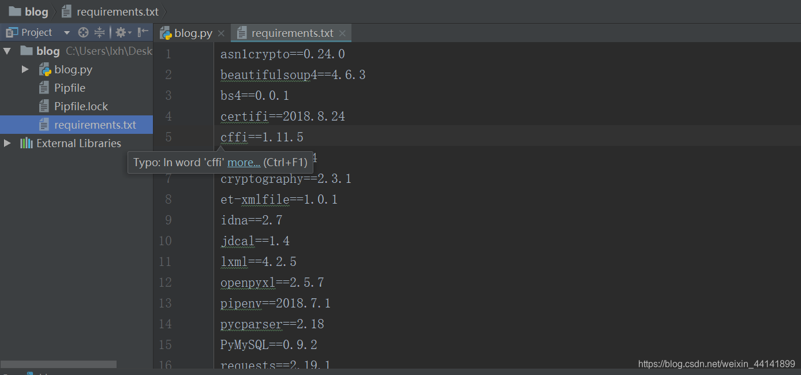Switch to the blog.py editor tab

192,33
